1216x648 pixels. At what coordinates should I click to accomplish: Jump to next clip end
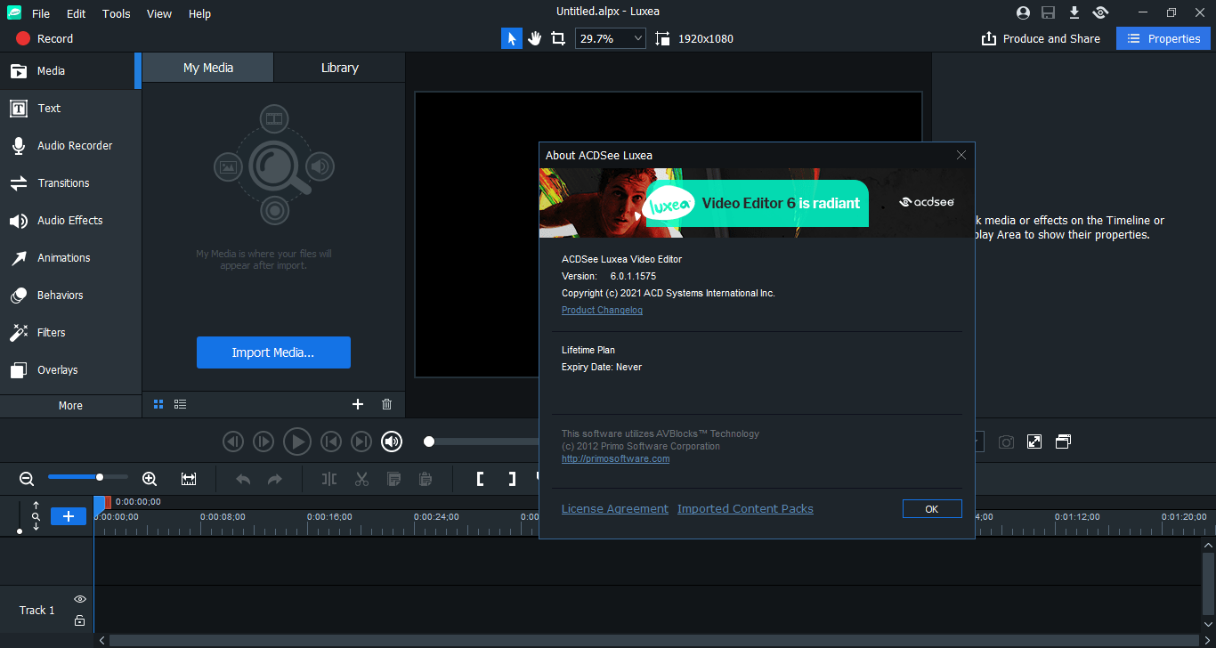361,441
